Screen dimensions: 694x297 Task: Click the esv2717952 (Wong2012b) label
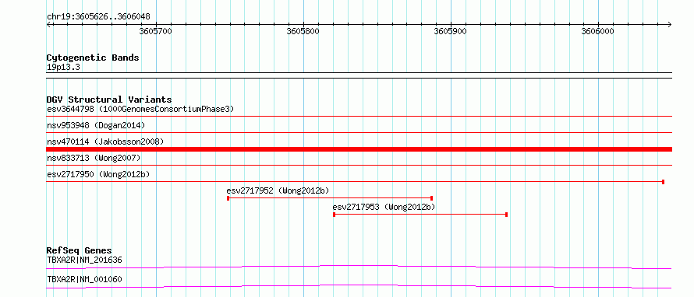278,190
